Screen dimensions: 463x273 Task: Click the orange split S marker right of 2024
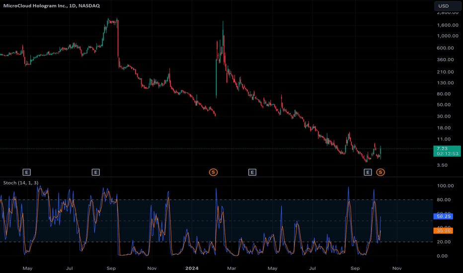click(x=213, y=172)
